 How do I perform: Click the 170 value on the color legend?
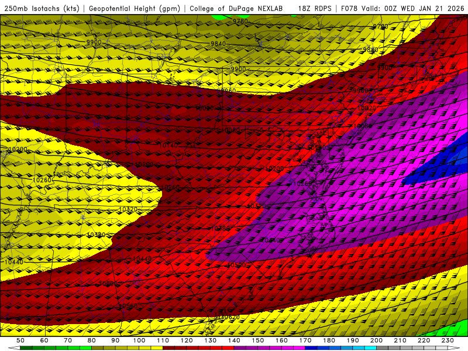pyautogui.click(x=305, y=340)
